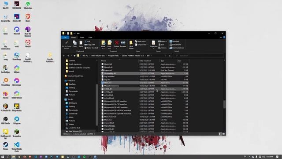The width and height of the screenshot is (282, 159).
Task: Open 3D Objects in navigation pane
Action: coord(71,103)
